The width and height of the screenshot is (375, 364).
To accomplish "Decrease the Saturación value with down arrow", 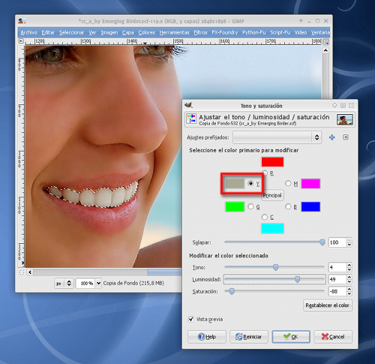I will click(349, 293).
